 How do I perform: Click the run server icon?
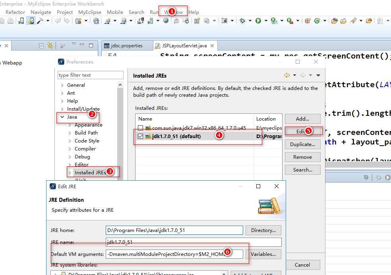pos(150,21)
